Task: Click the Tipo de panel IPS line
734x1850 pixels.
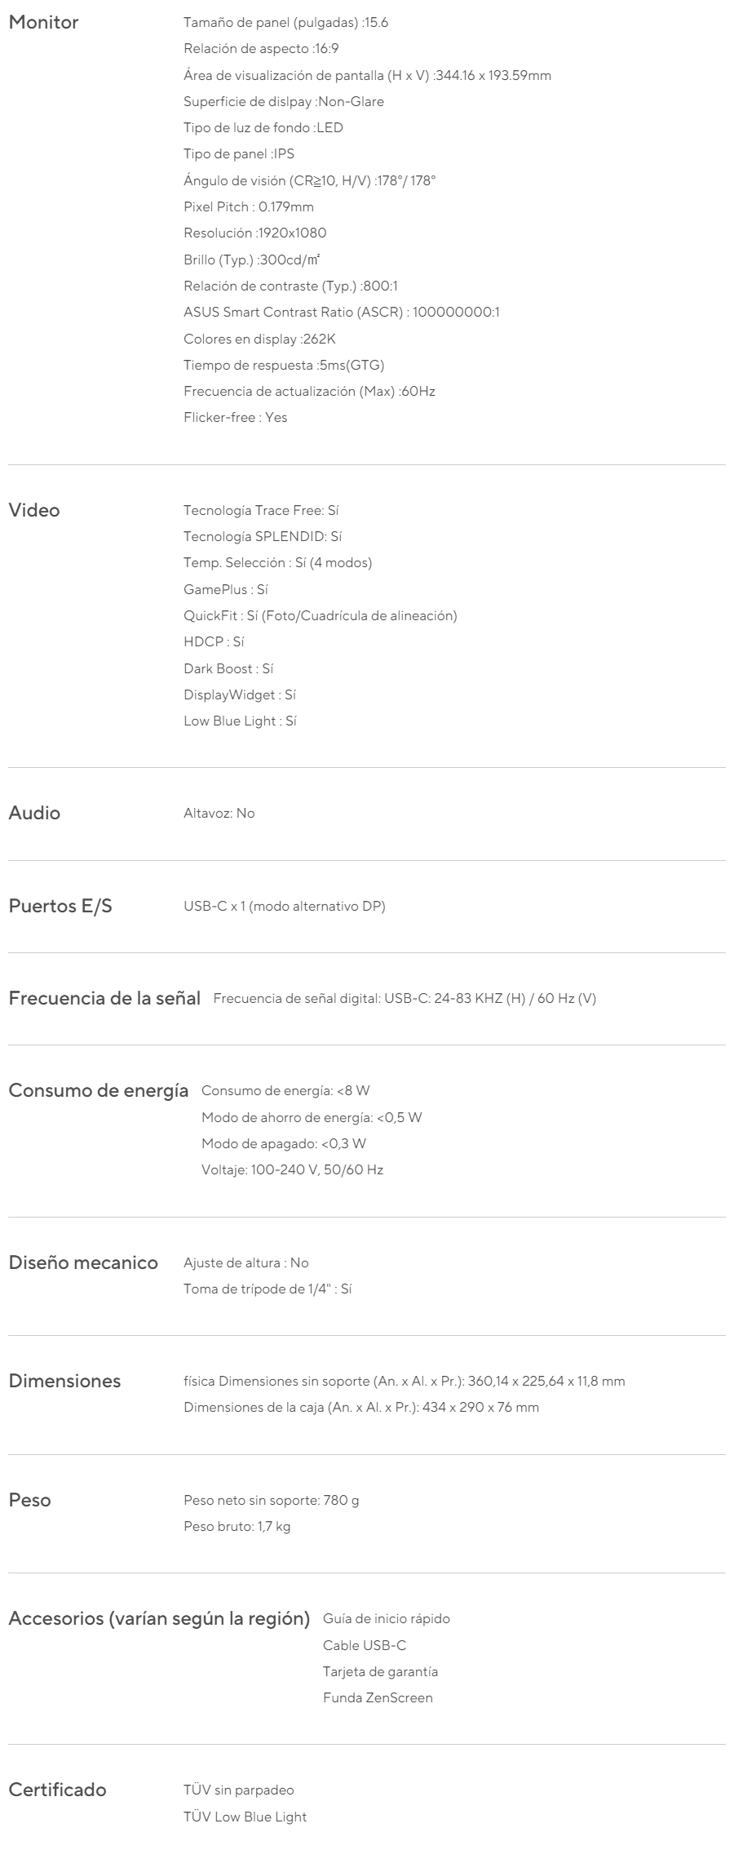Action: point(239,154)
